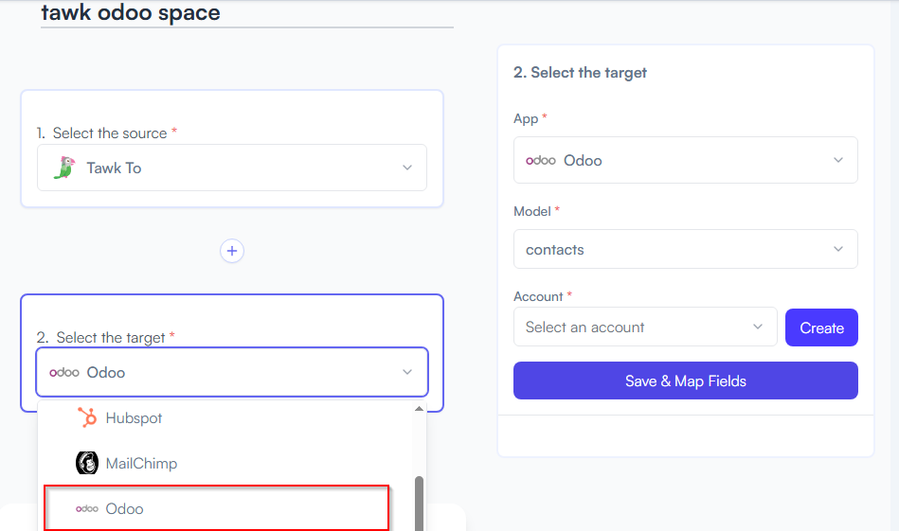This screenshot has width=899, height=531.
Task: Click the Odoo logo in target field
Action: pos(64,373)
